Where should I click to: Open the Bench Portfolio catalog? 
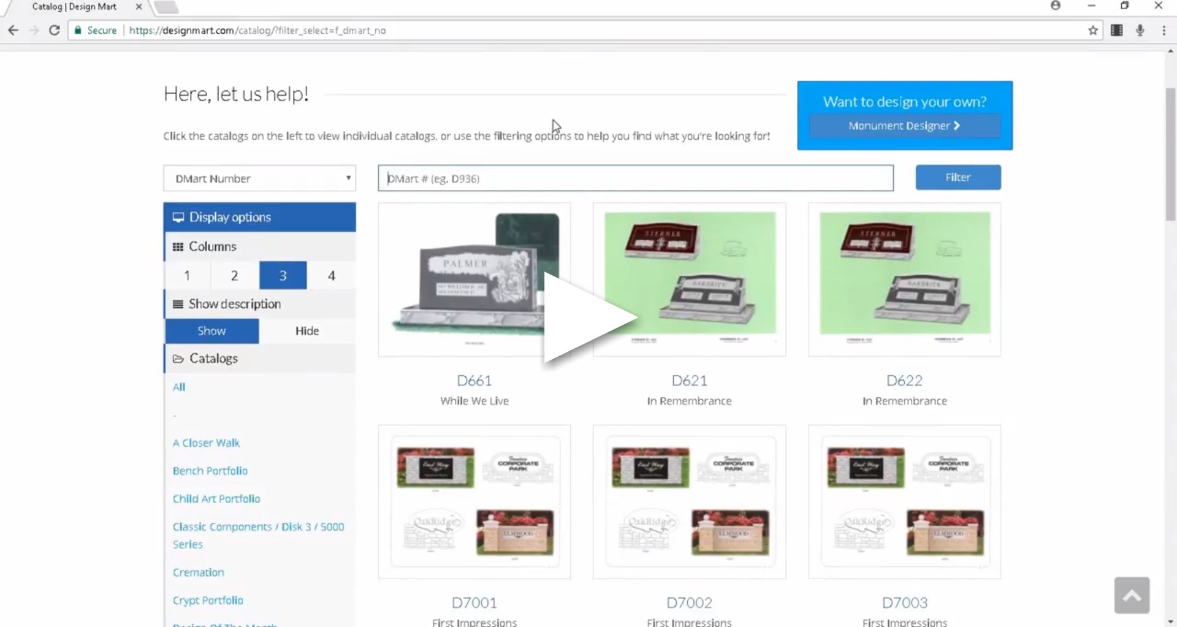click(210, 471)
